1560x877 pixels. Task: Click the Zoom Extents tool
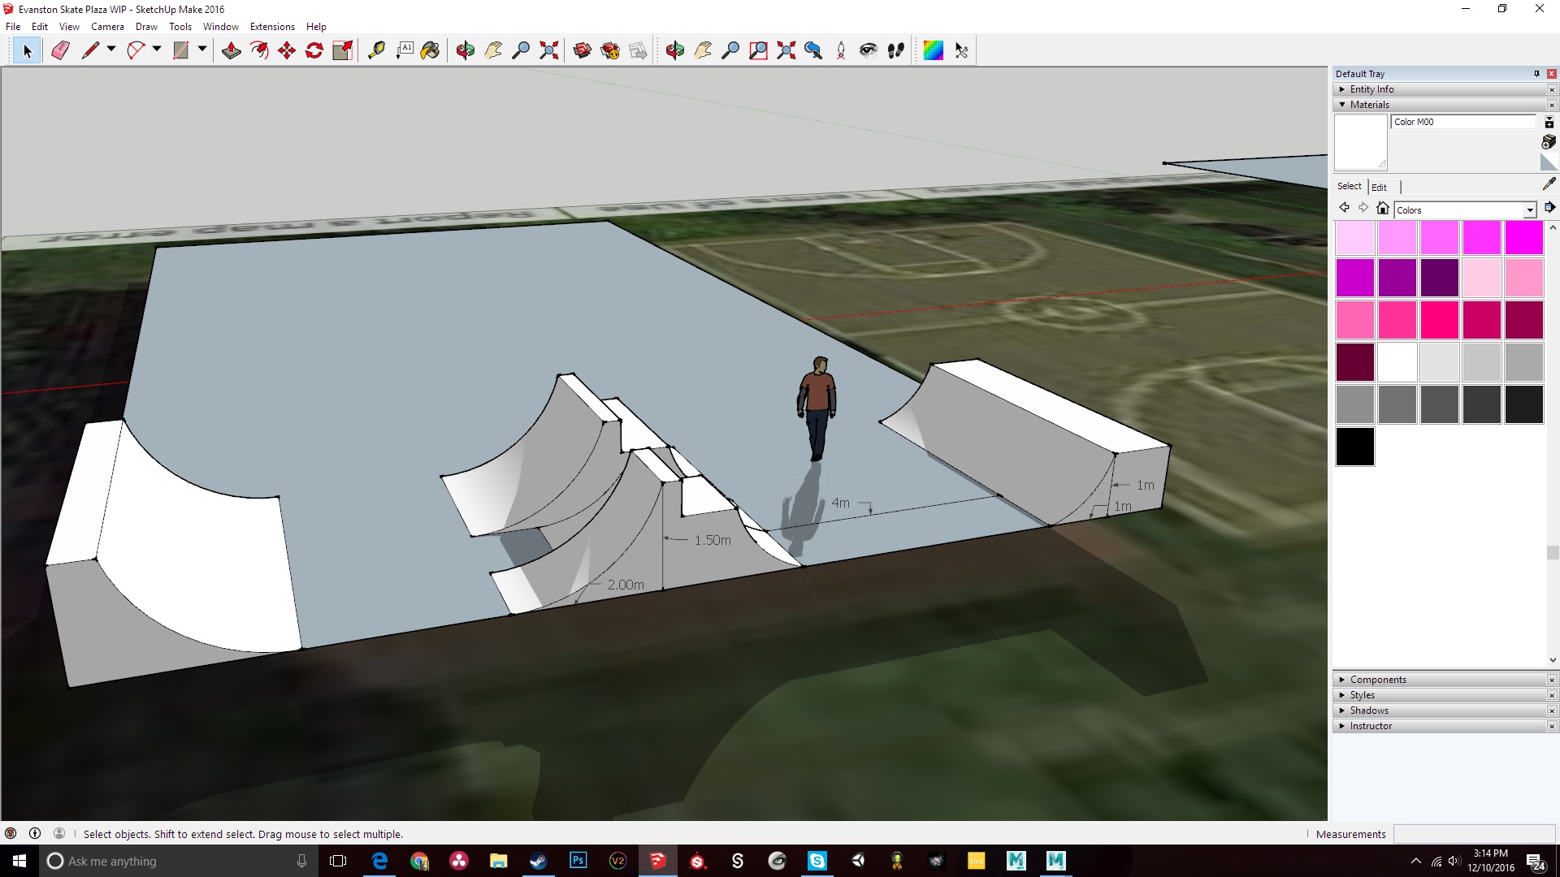click(x=549, y=50)
